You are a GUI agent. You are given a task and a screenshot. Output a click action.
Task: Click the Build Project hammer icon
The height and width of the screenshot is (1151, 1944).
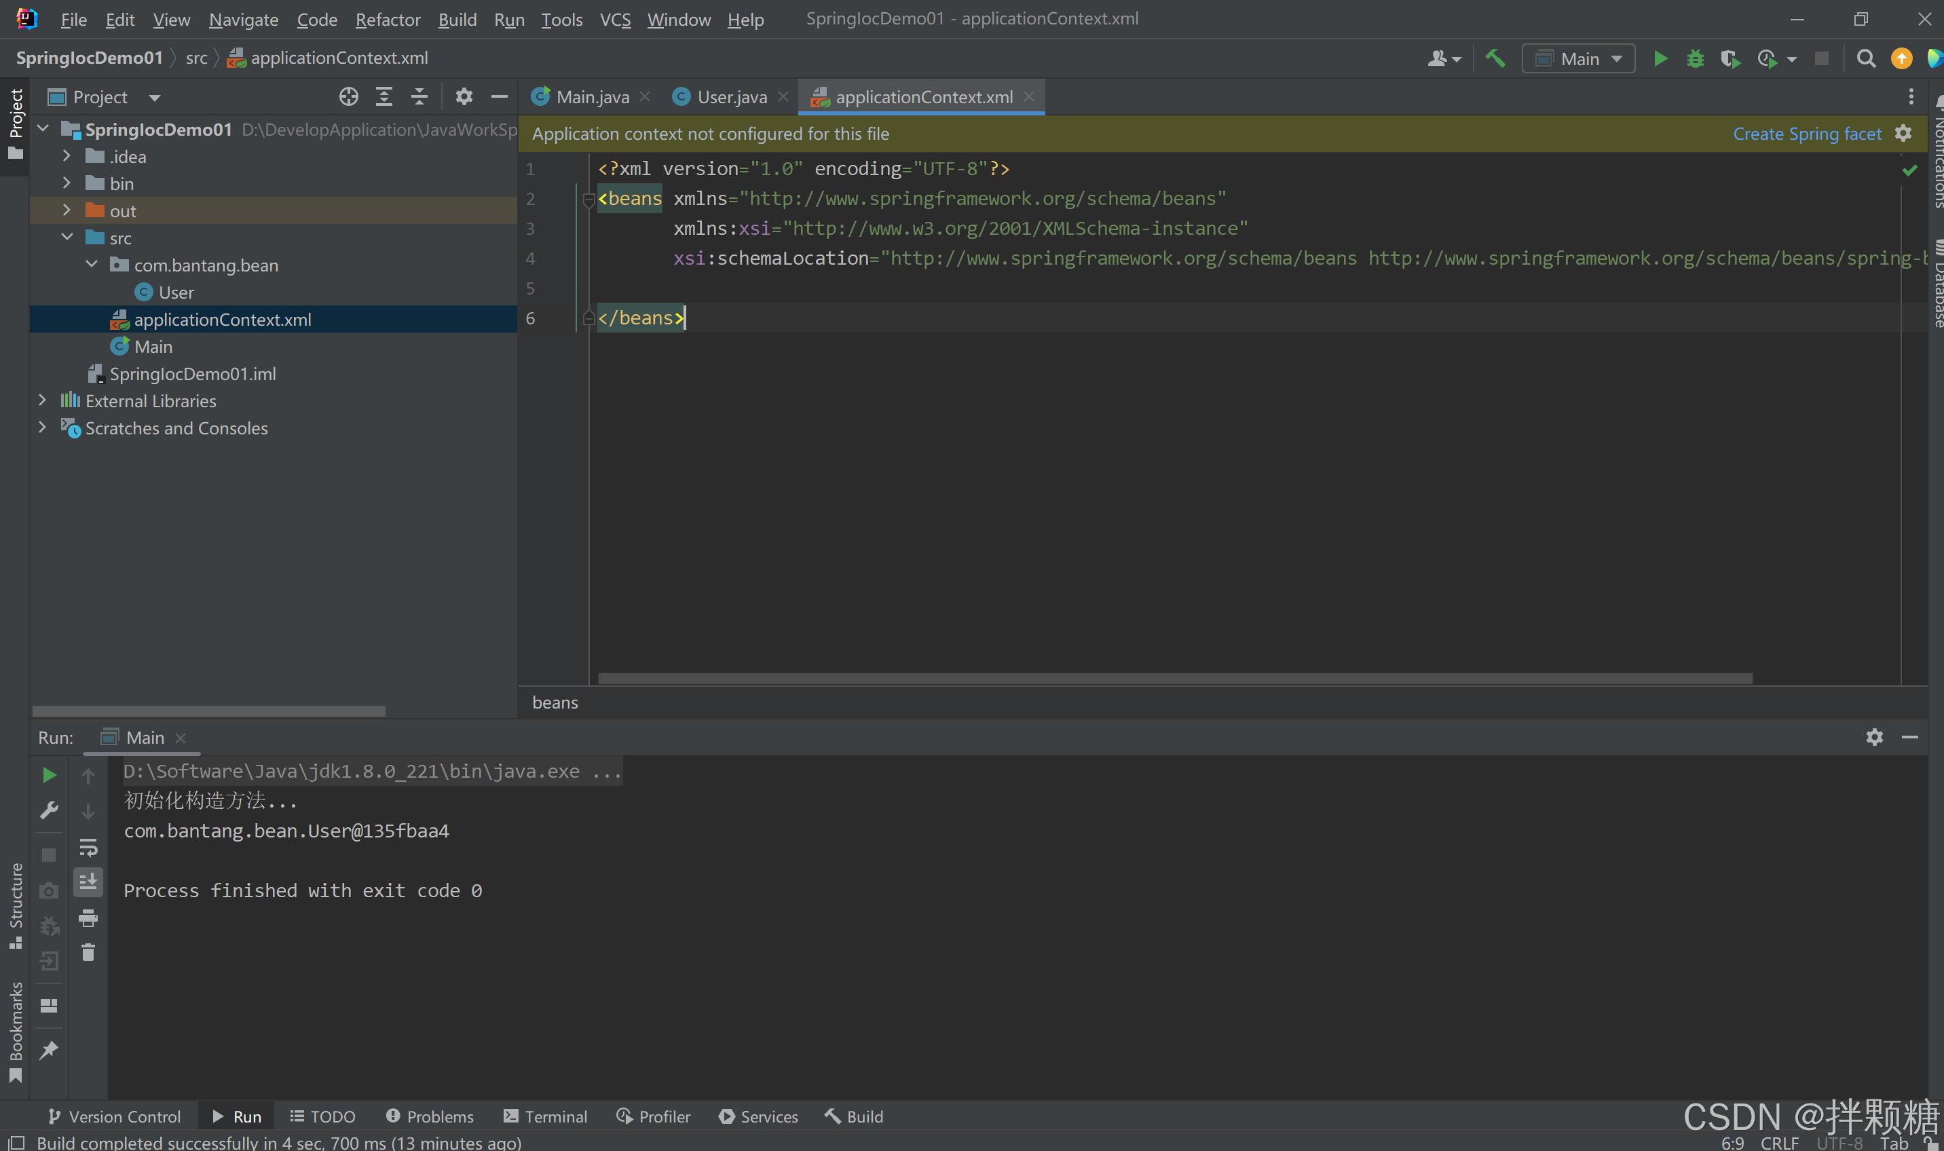tap(1495, 58)
